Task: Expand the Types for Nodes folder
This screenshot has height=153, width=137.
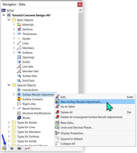Action: pyautogui.click(x=9, y=122)
